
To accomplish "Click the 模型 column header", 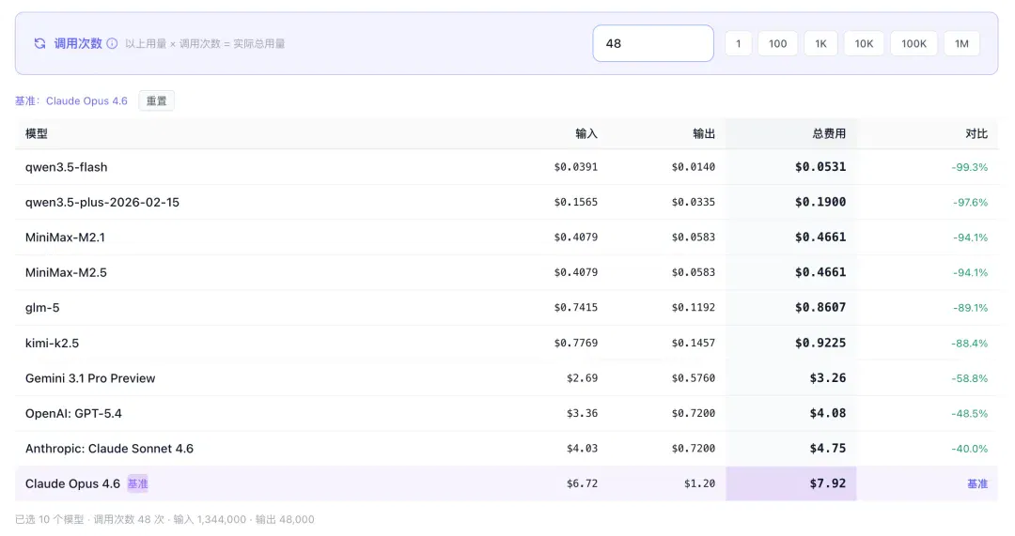I will (x=37, y=134).
